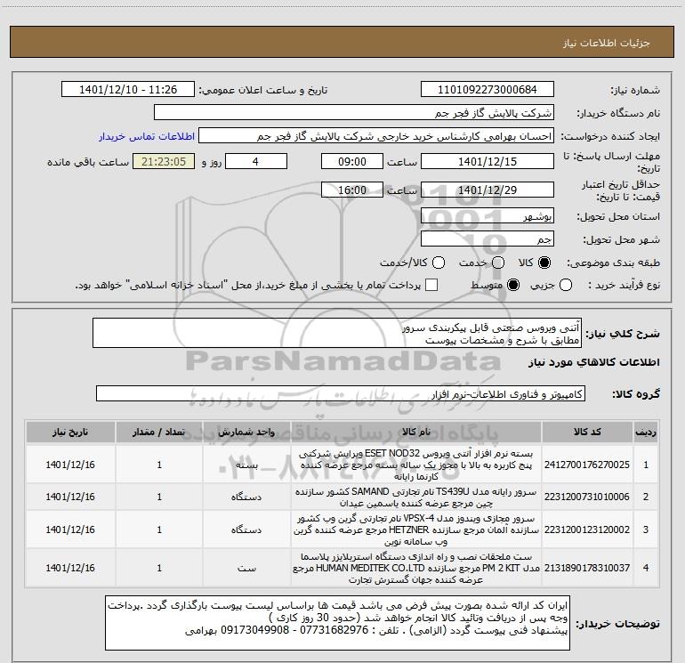The image size is (685, 663).
Task: Click the product group field کامپیوتر و فناوری اطلاعات
Action: coord(341,393)
